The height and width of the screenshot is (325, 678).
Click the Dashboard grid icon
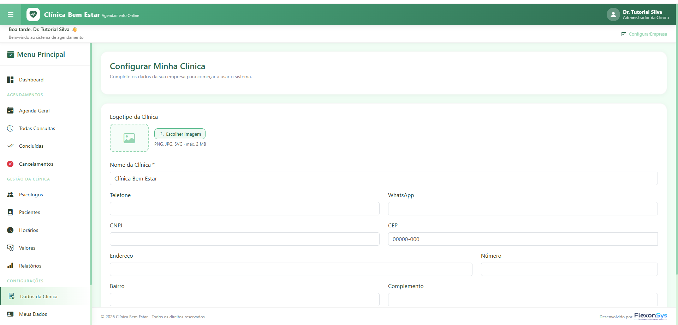tap(10, 80)
